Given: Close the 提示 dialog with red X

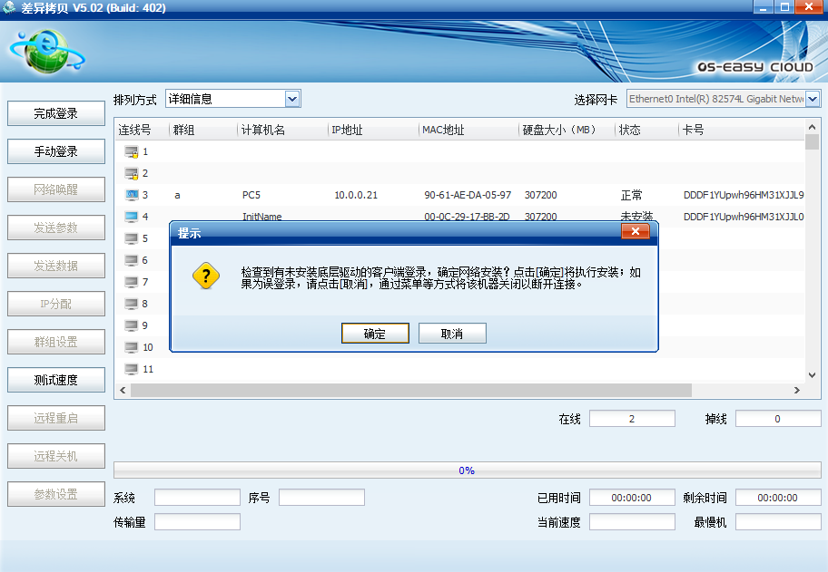Looking at the screenshot, I should [635, 232].
